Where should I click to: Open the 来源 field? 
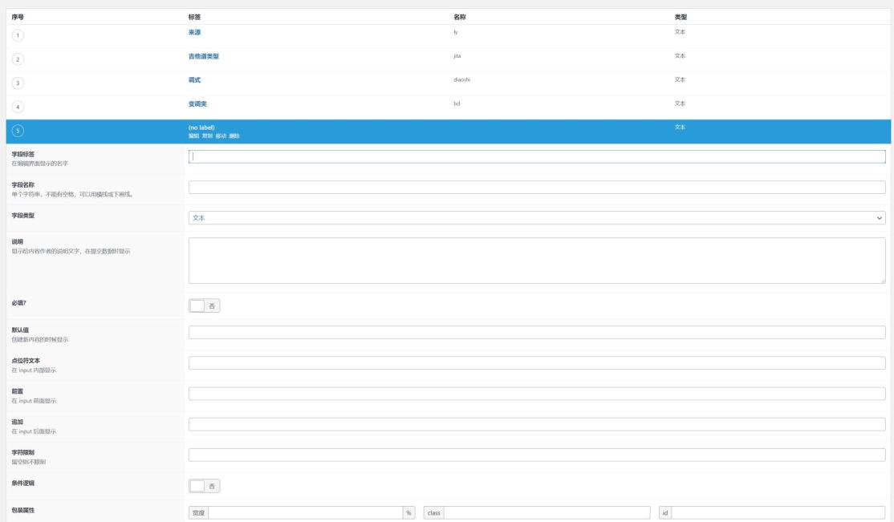click(194, 33)
